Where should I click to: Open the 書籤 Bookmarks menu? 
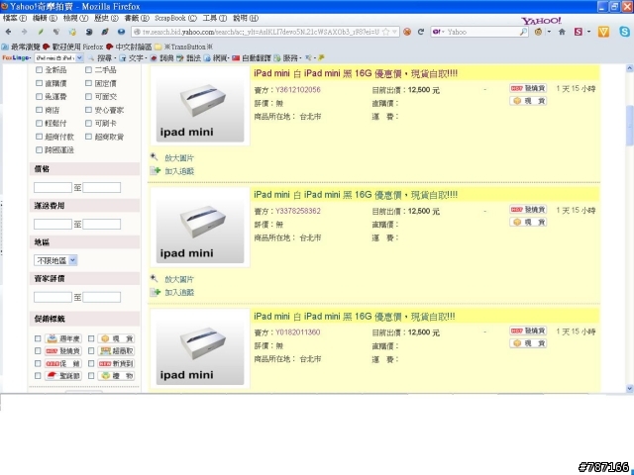coord(137,18)
